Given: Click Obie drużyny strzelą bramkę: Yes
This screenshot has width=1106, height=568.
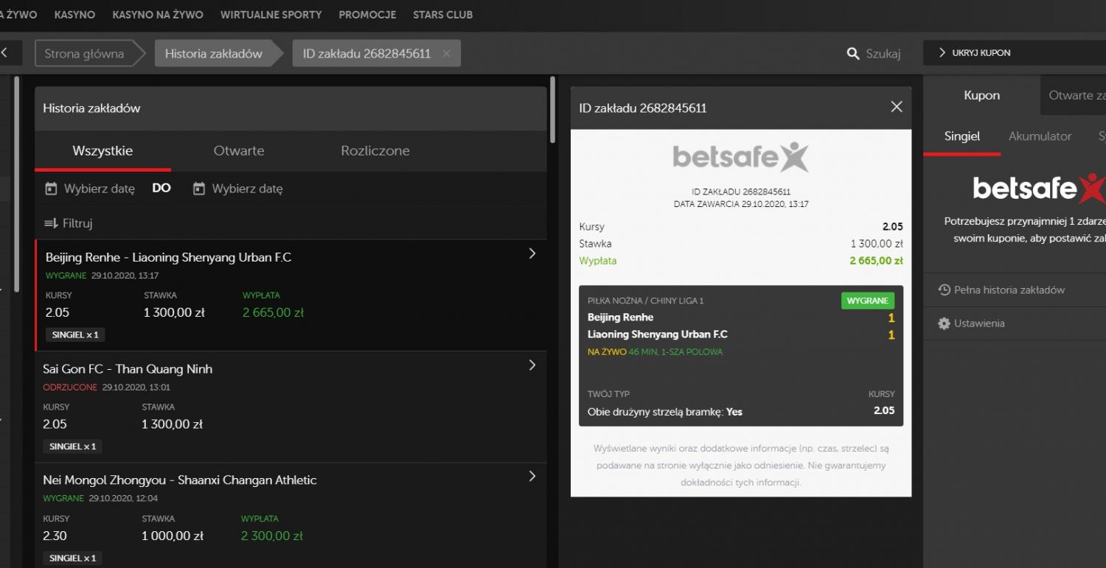Looking at the screenshot, I should point(665,412).
